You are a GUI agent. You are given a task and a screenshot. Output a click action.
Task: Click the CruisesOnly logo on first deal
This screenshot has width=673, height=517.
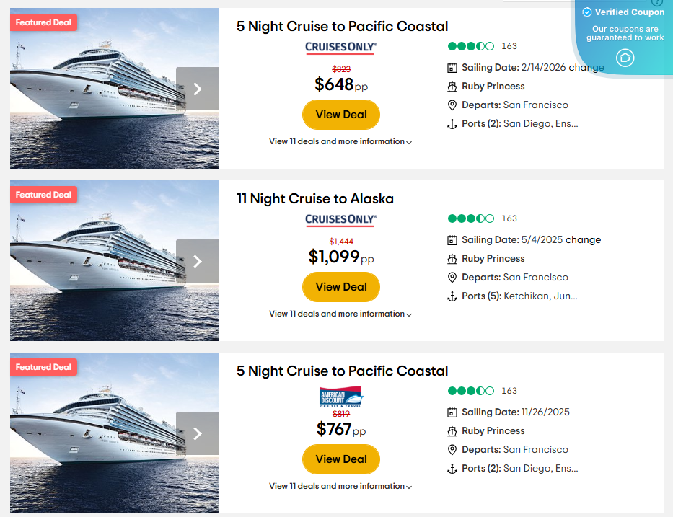340,48
